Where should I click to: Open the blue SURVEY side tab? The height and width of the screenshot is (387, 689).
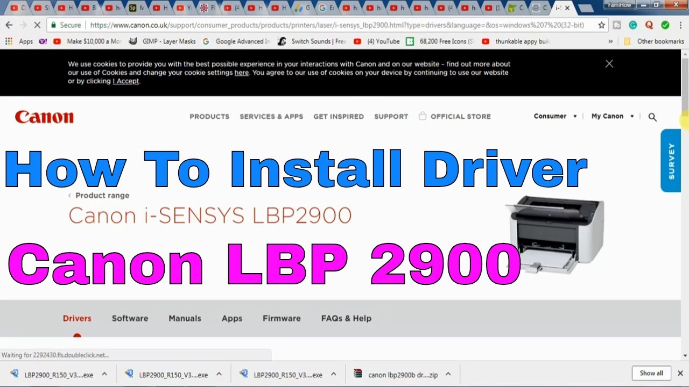[671, 160]
